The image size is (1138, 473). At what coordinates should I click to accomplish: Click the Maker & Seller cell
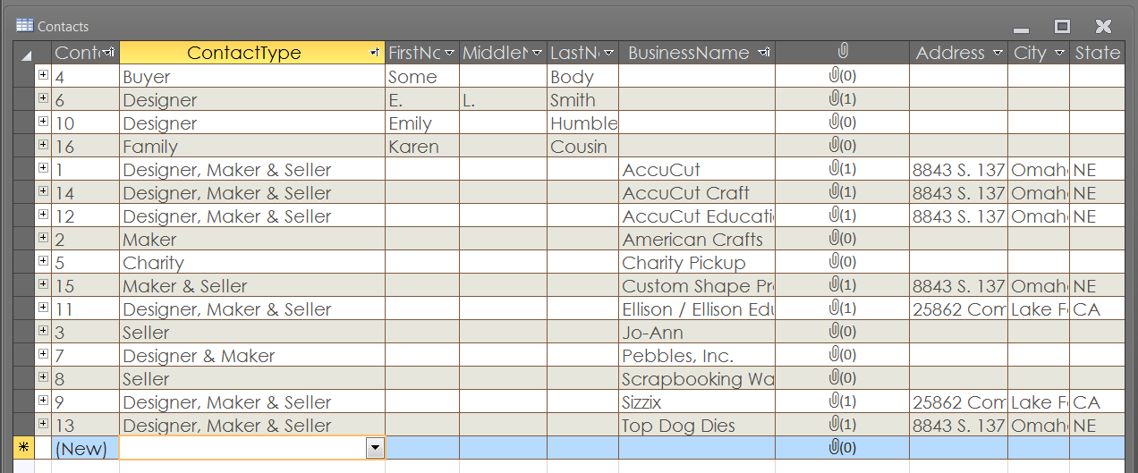(252, 286)
